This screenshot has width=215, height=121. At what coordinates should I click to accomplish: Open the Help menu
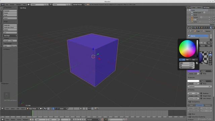pyautogui.click(x=24, y=4)
